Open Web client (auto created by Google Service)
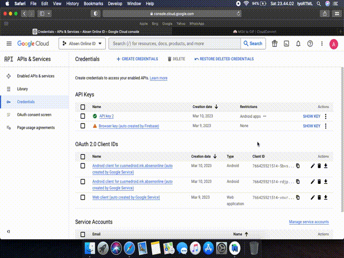The height and width of the screenshot is (258, 344). 126,197
